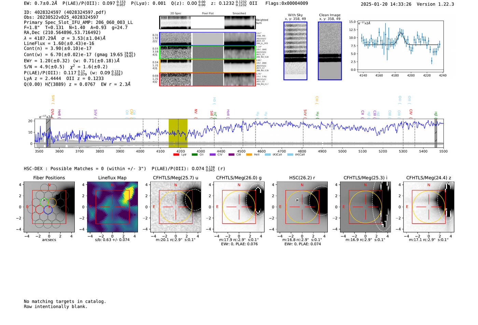Click the RA,Dec coordinates text
Image resolution: width=478 pixels, height=325 pixels.
coord(62,33)
